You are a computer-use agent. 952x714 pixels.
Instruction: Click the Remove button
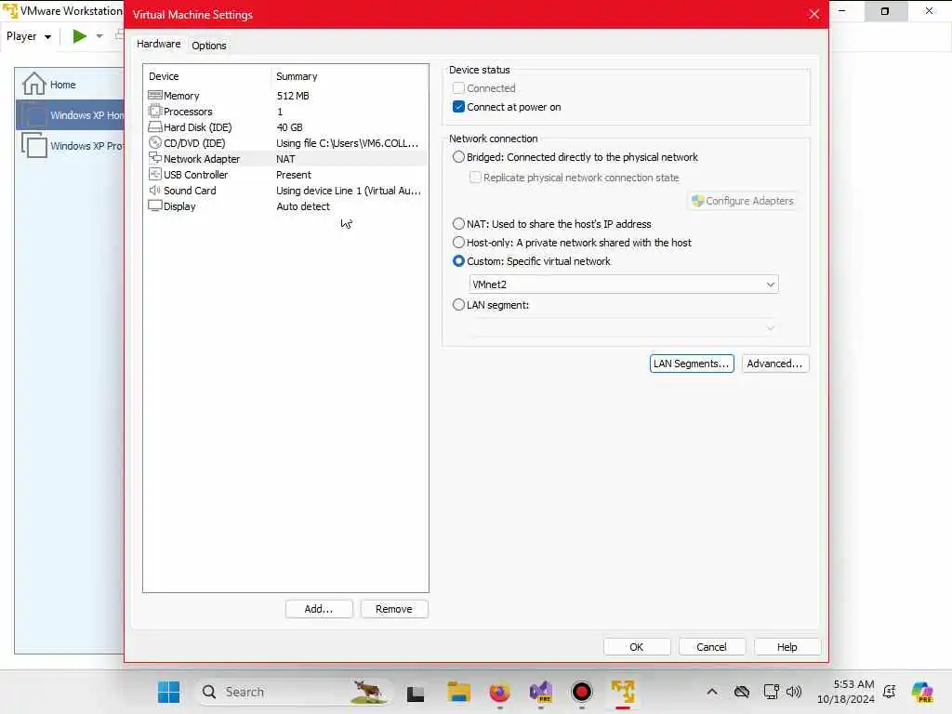tap(394, 609)
